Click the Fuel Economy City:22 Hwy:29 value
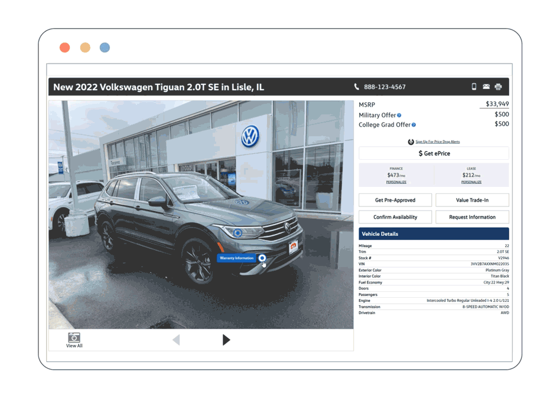 click(496, 282)
